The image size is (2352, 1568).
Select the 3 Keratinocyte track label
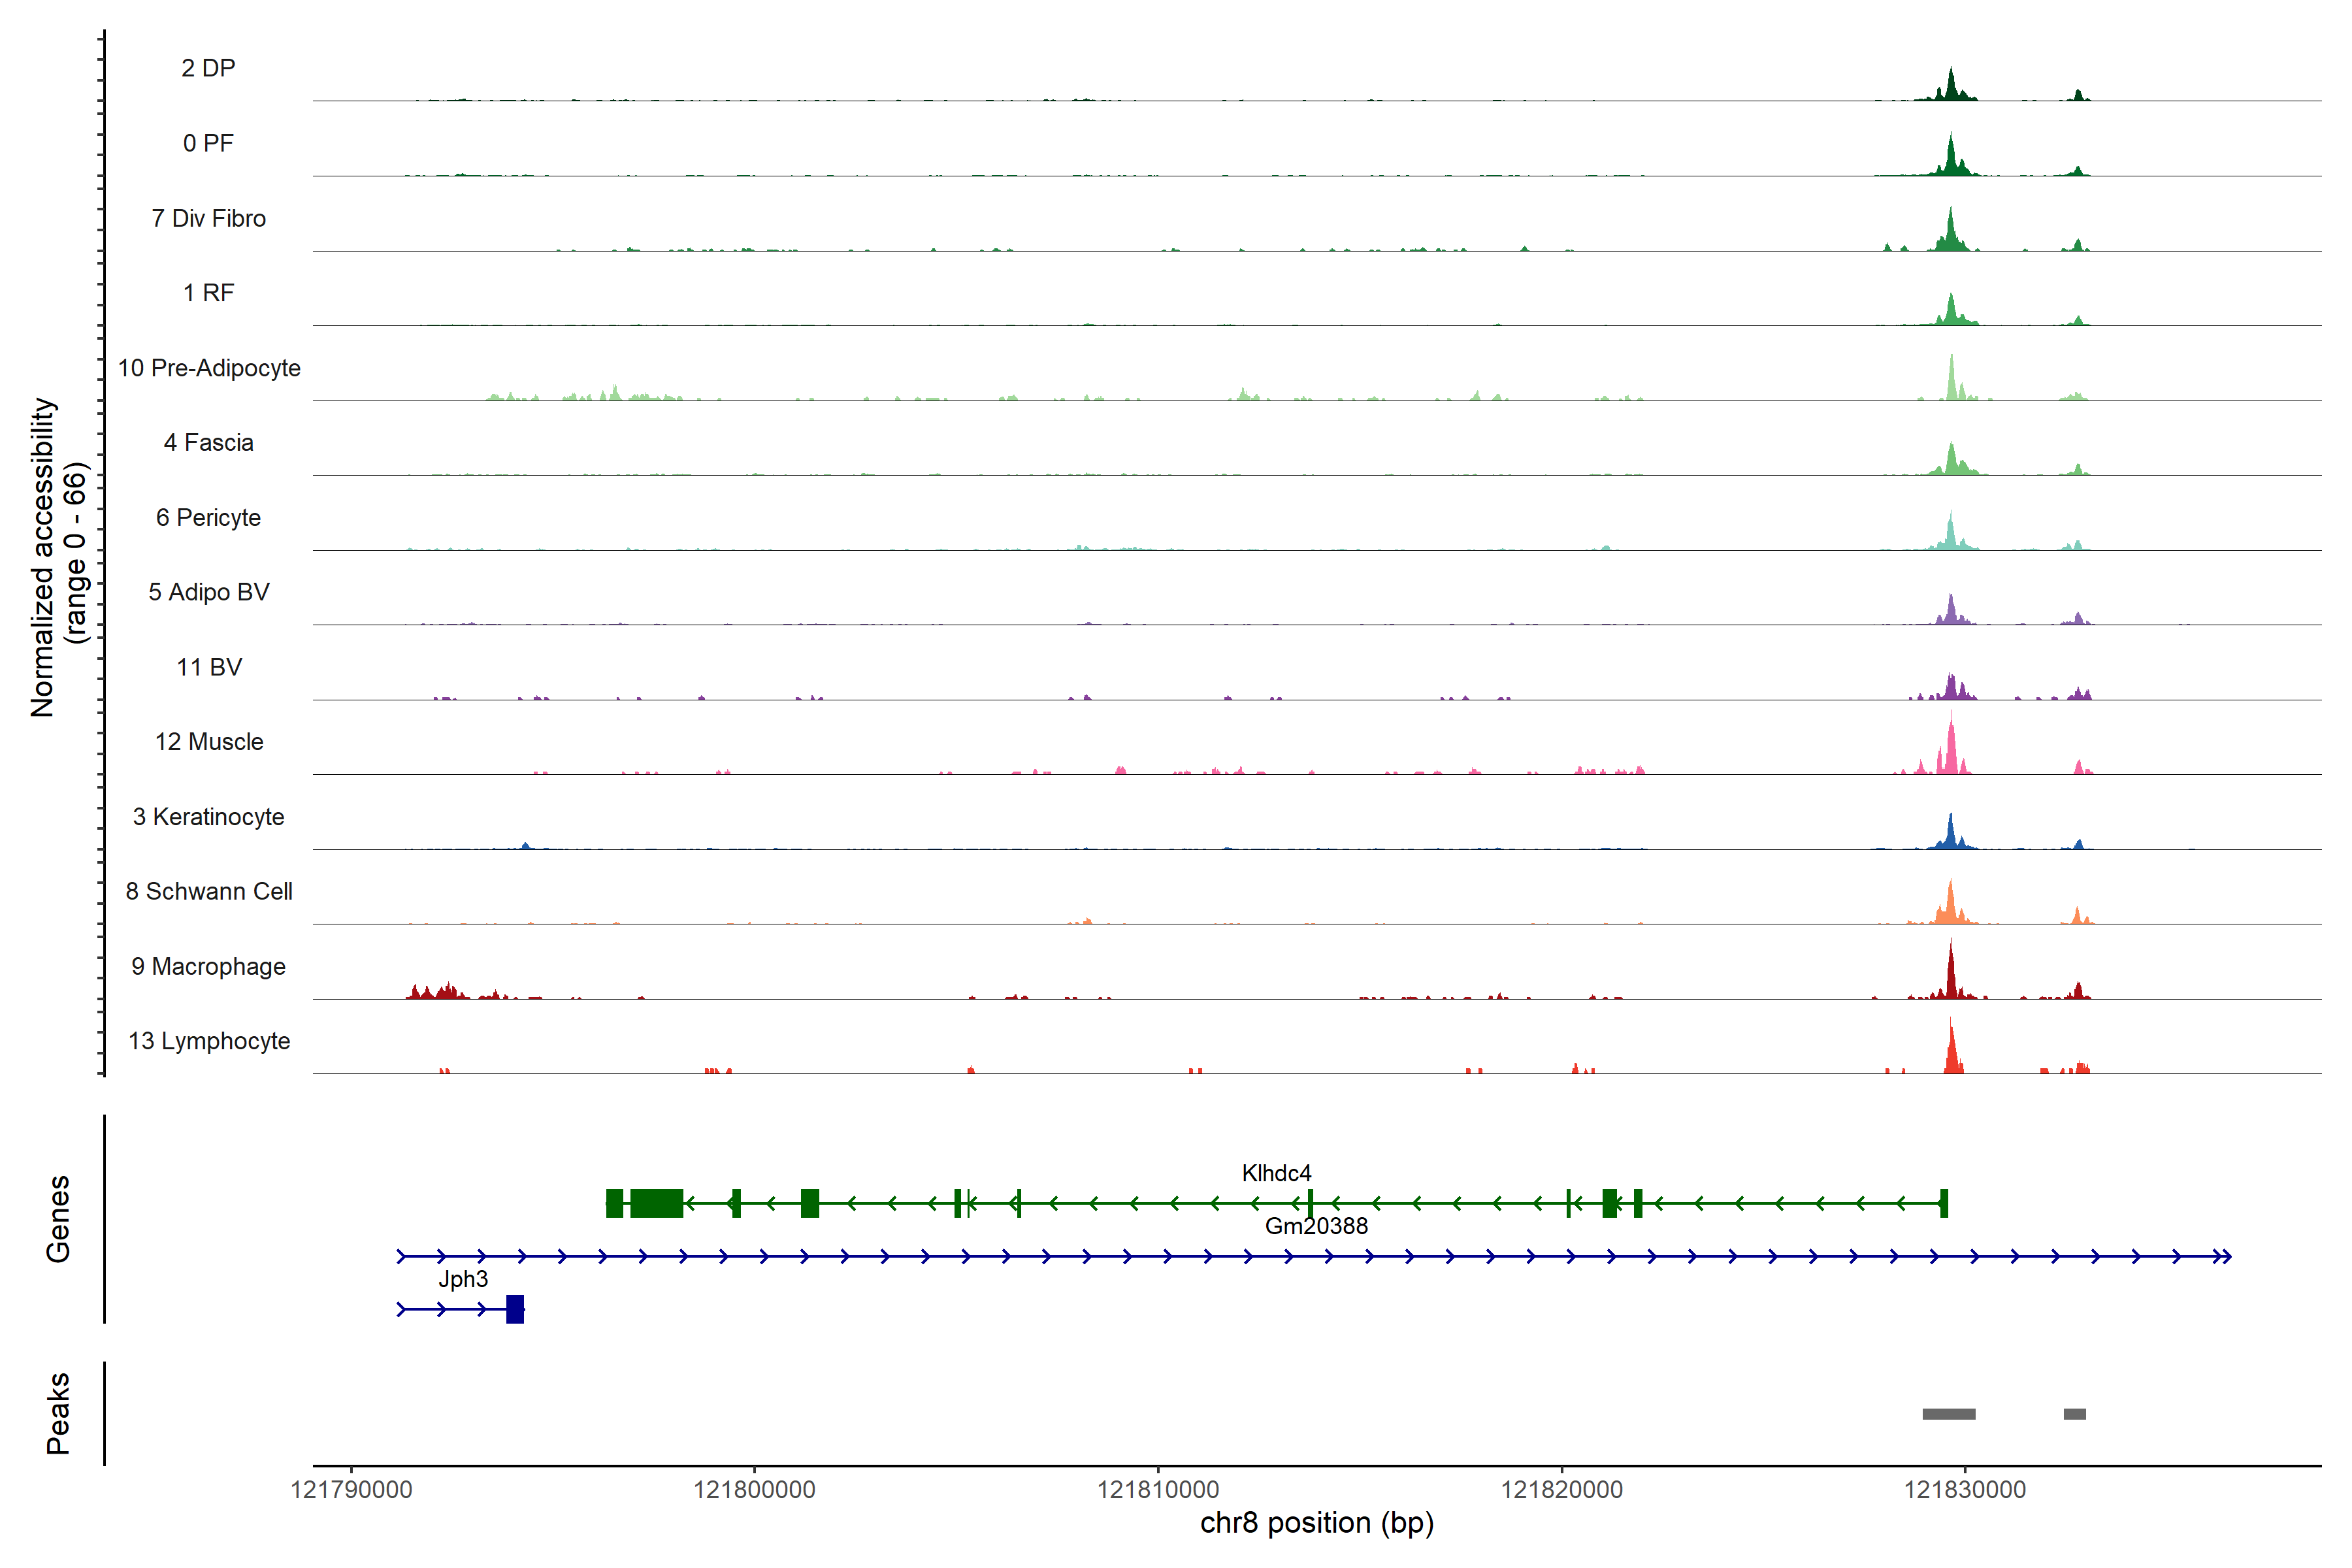point(208,817)
